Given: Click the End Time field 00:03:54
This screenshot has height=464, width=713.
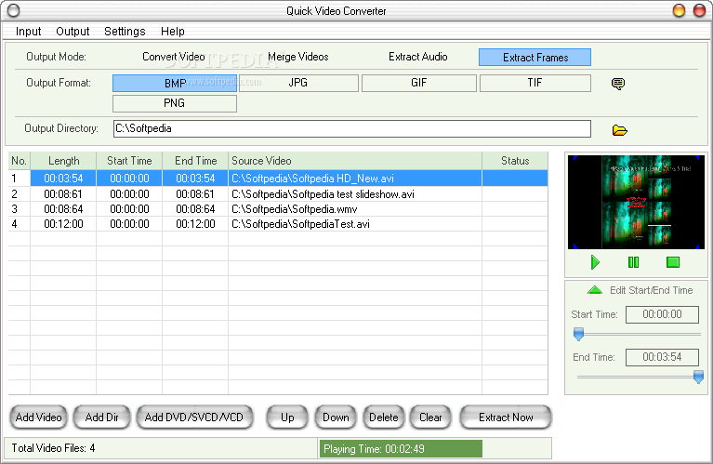Looking at the screenshot, I should click(x=662, y=357).
